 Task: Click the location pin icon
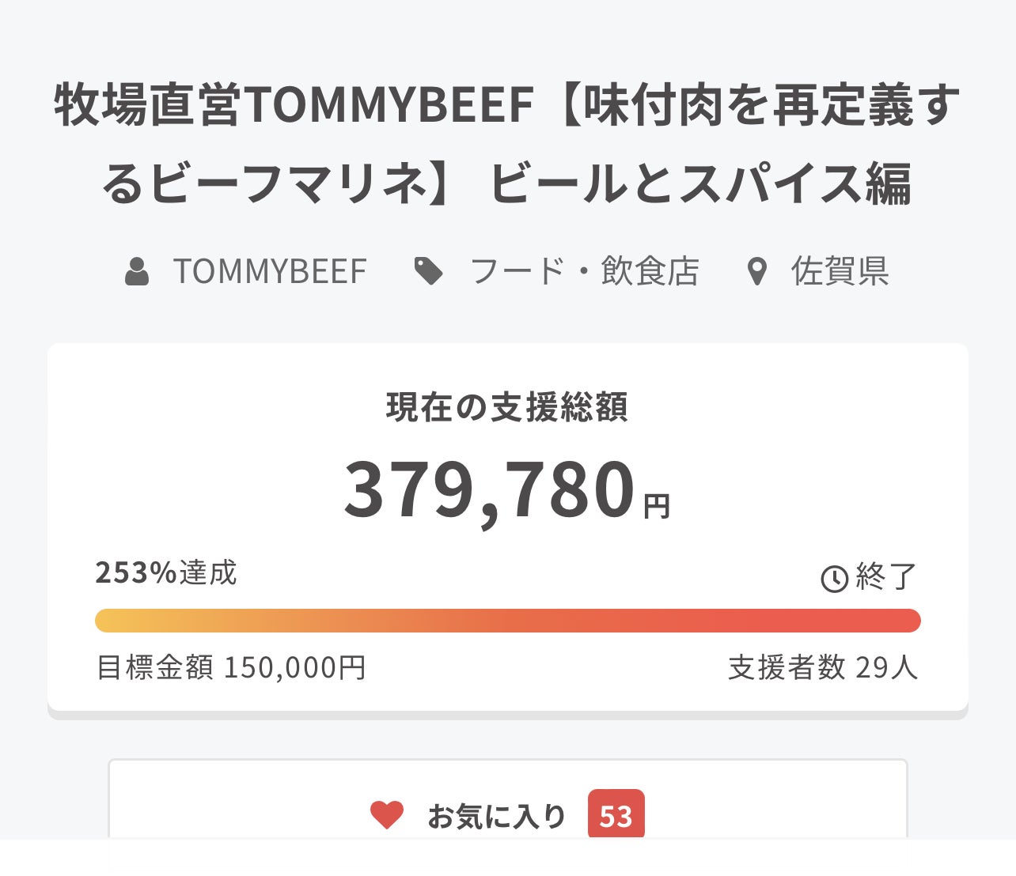757,272
